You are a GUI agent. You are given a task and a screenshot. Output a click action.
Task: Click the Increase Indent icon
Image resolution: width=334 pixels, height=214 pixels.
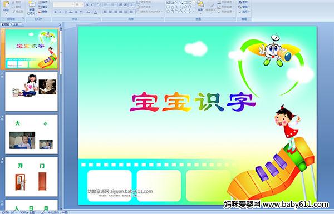(126, 4)
